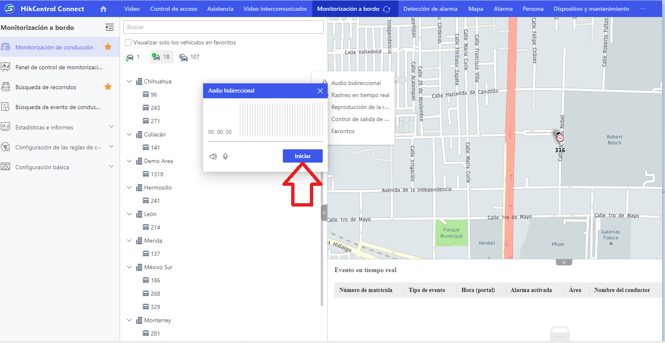Image resolution: width=665 pixels, height=343 pixels.
Task: Select Rastreo en tiempo real menu option
Action: (x=360, y=95)
